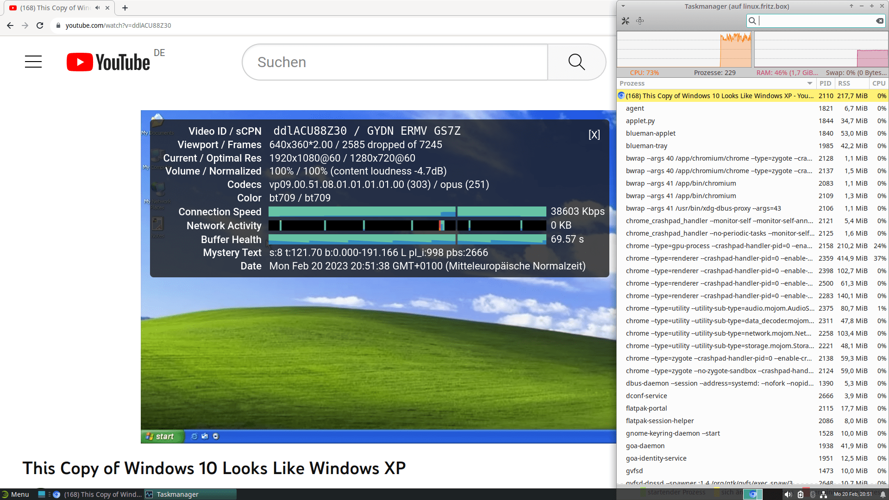889x500 pixels.
Task: Toggle the Chromium process tree expansion
Action: [x=621, y=96]
